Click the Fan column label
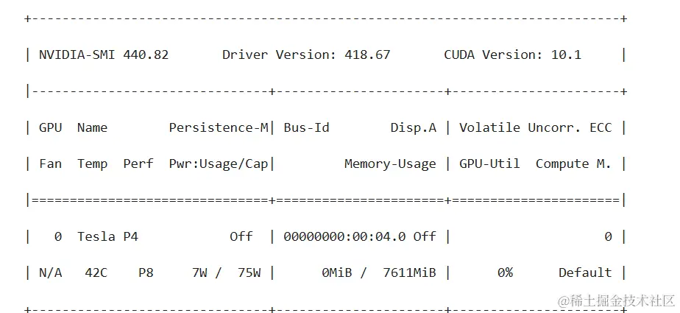 click(x=50, y=163)
